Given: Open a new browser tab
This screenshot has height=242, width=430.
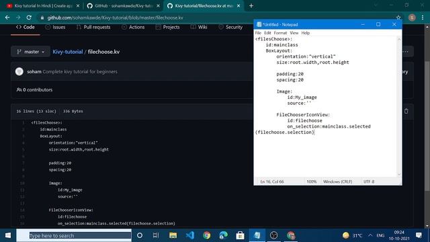Looking at the screenshot, I should [x=251, y=6].
